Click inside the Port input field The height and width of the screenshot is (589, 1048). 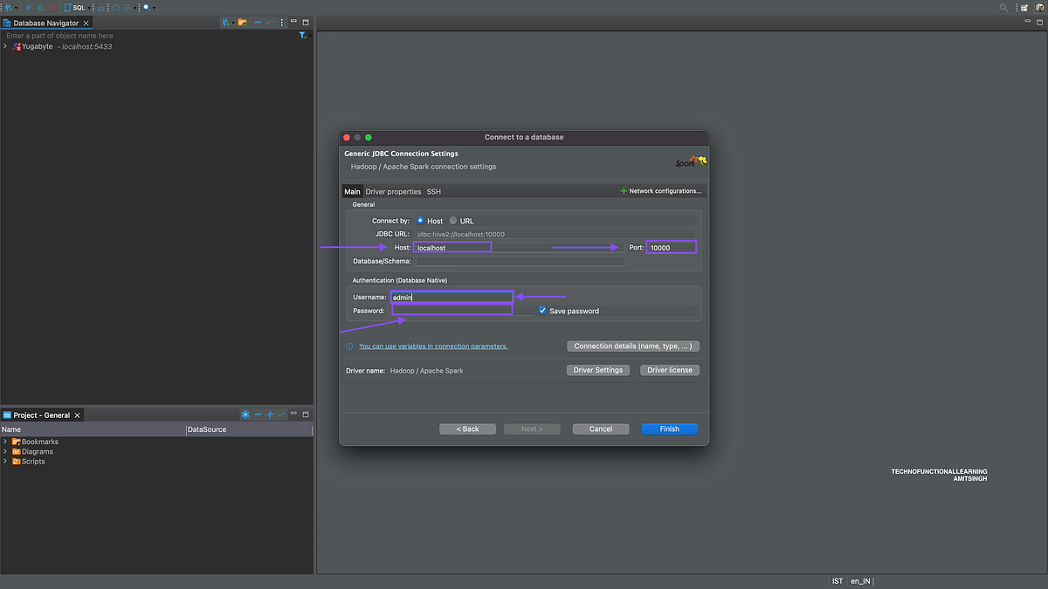coord(671,247)
